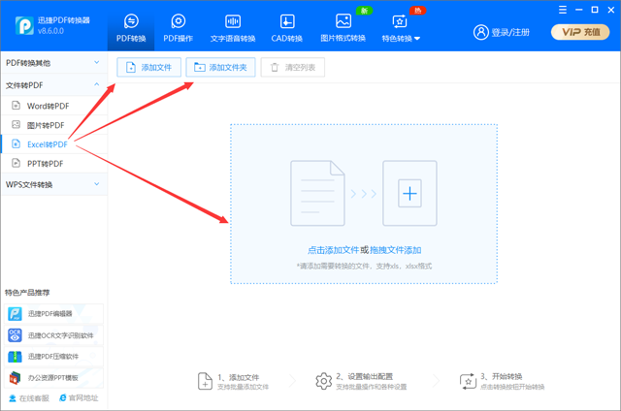Switch to CAD转换 tab
The width and height of the screenshot is (621, 411).
(x=287, y=26)
